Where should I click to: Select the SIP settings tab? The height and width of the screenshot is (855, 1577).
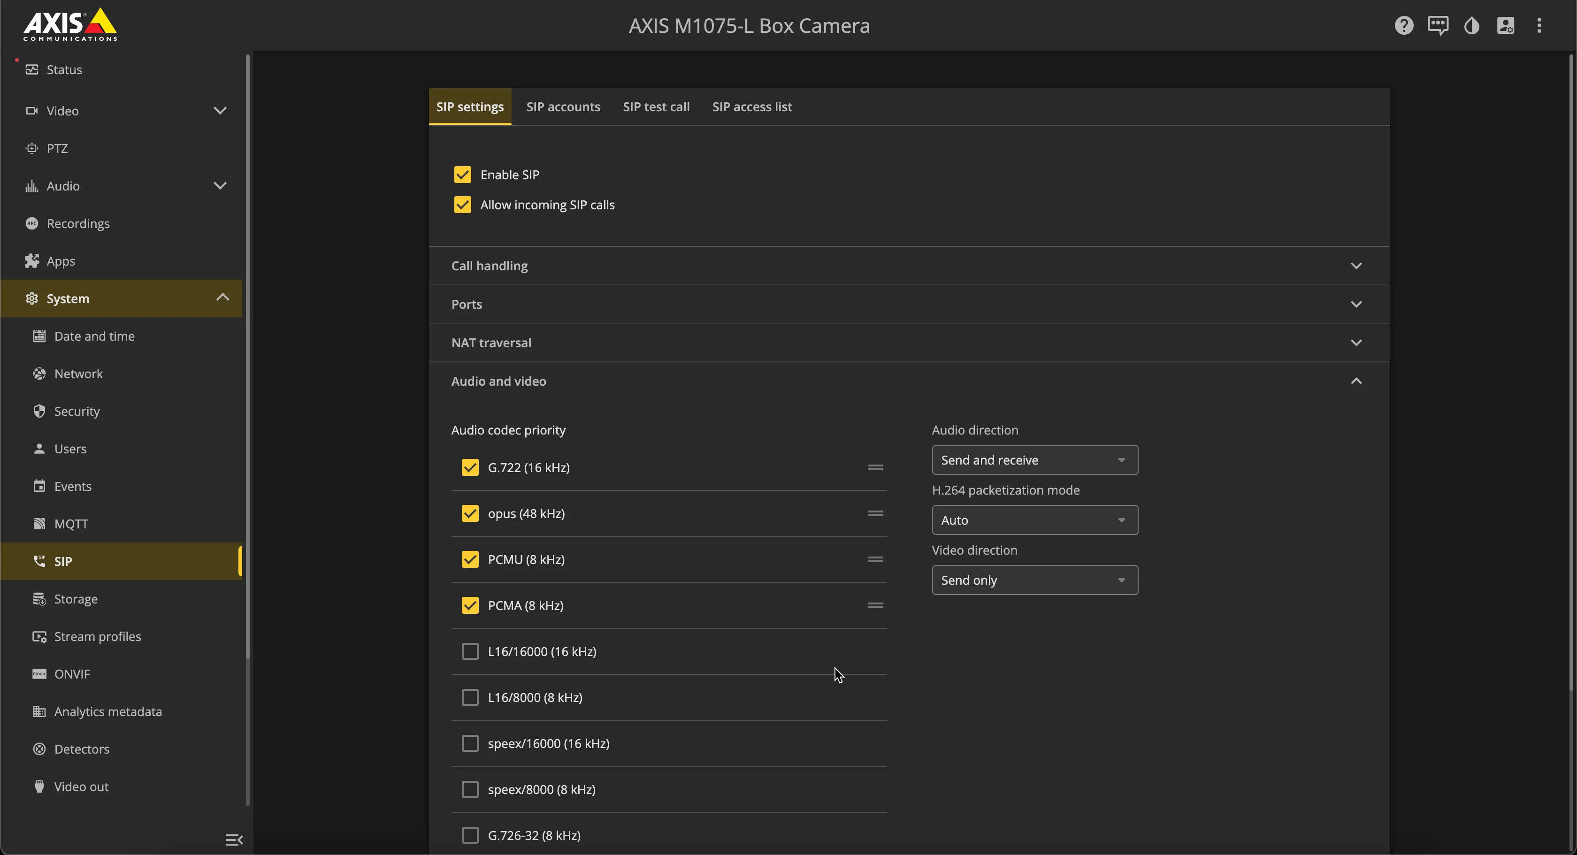coord(469,107)
